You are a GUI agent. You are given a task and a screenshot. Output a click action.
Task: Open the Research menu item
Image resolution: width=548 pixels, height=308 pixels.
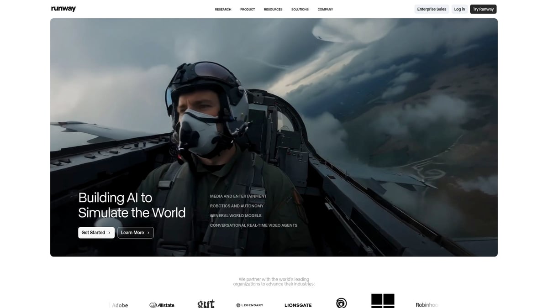click(x=223, y=9)
